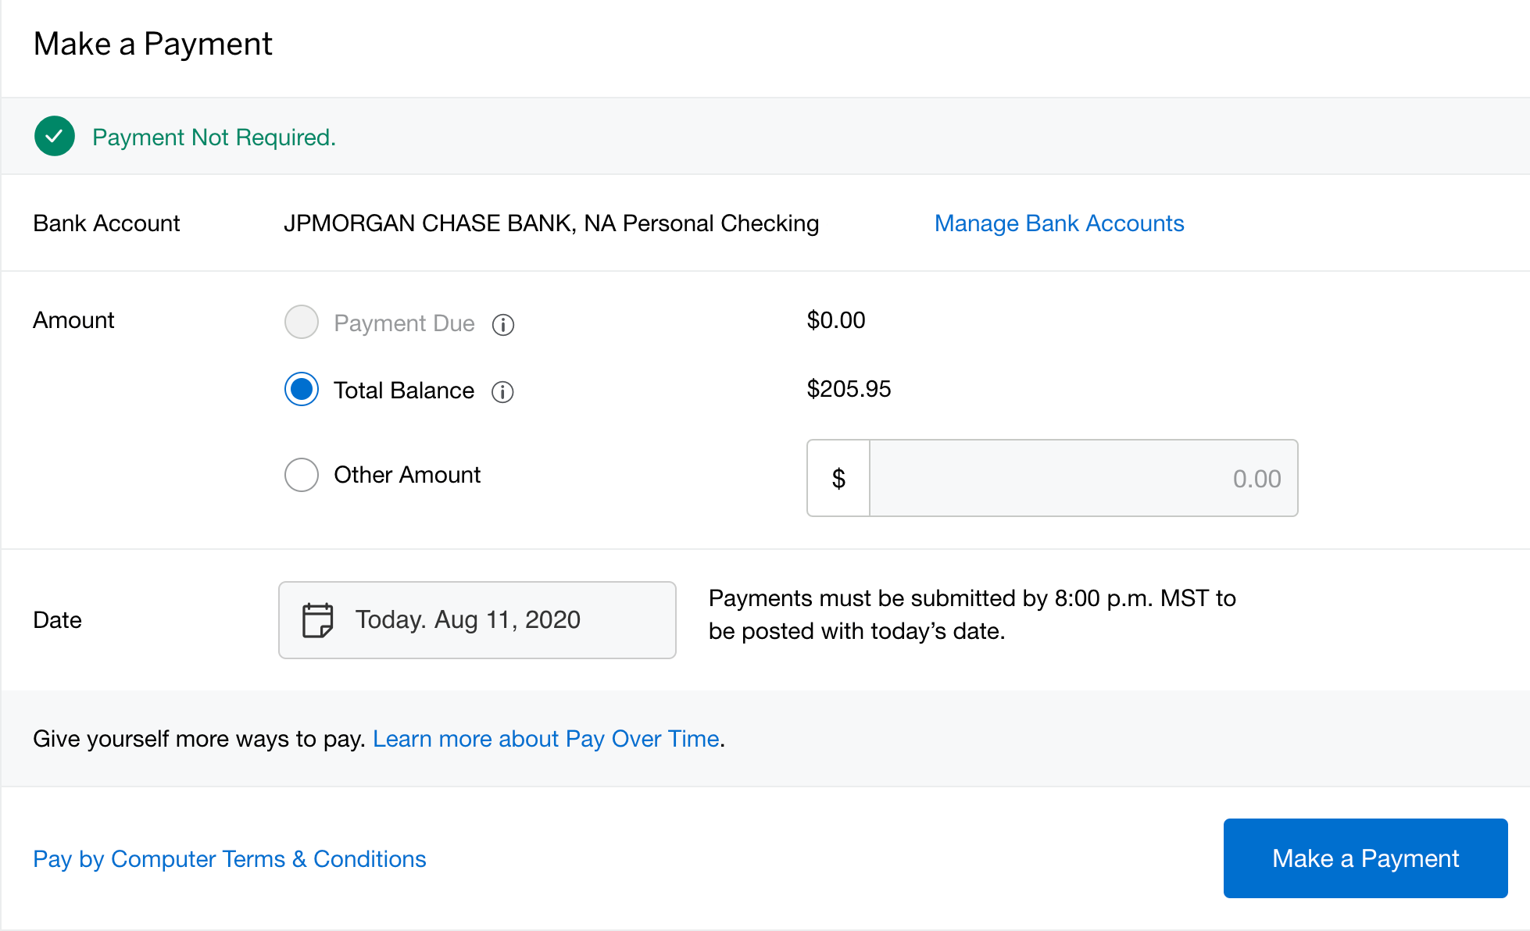Focus the Other Amount input field
Image resolution: width=1530 pixels, height=931 pixels.
coord(1083,478)
